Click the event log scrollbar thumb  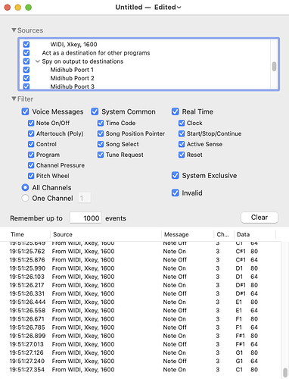[285, 372]
